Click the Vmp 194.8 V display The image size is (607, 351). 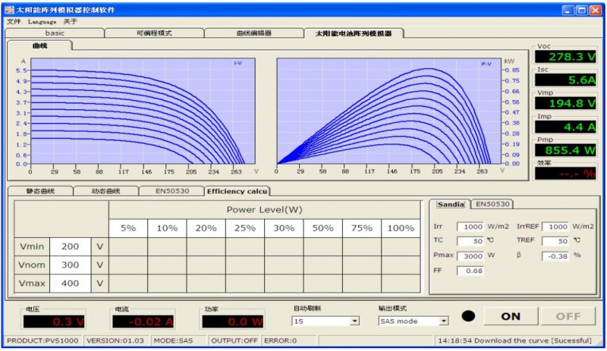point(565,103)
